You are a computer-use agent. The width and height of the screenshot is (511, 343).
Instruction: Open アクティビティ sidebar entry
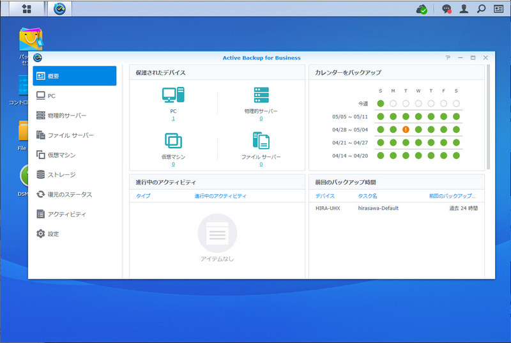tap(75, 214)
